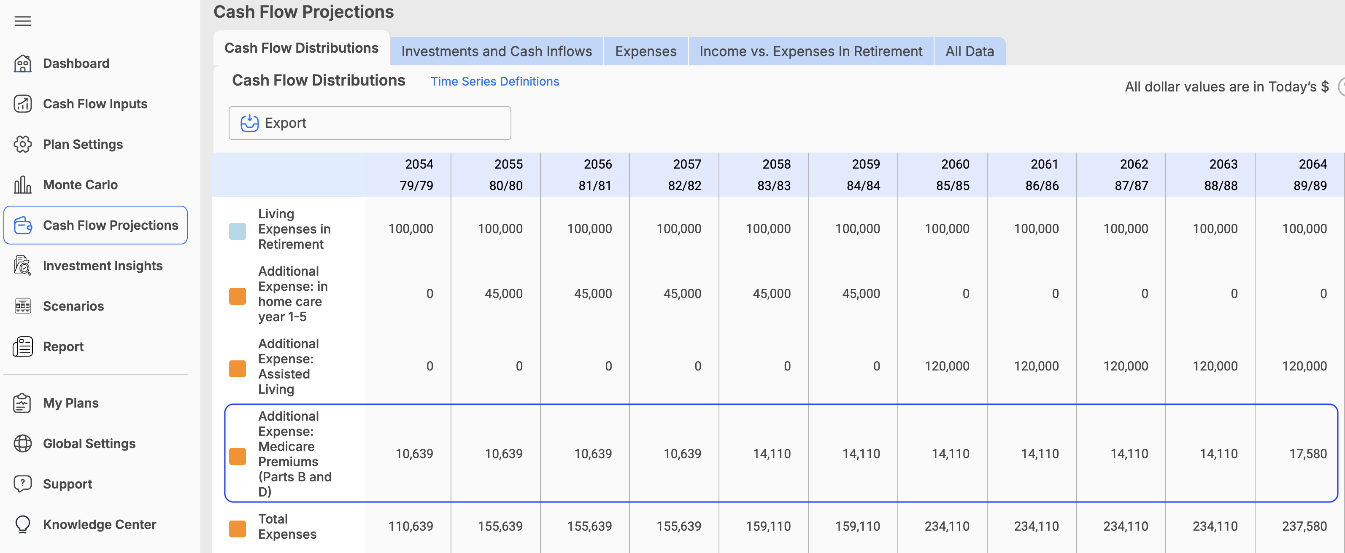
Task: Open the Report page
Action: pyautogui.click(x=63, y=346)
